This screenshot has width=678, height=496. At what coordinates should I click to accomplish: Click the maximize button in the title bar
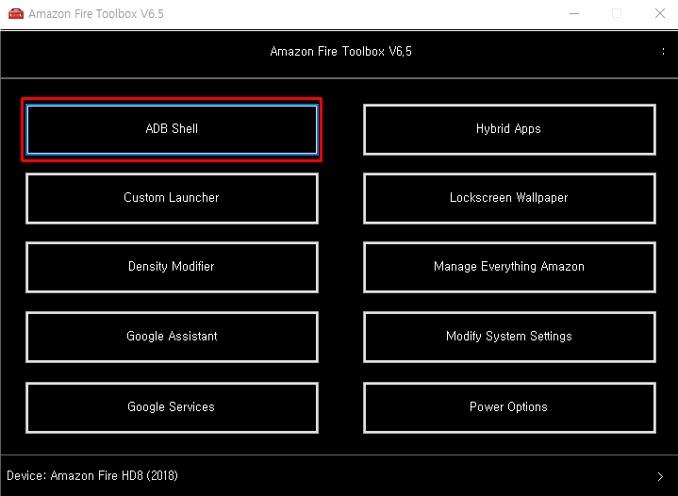617,14
